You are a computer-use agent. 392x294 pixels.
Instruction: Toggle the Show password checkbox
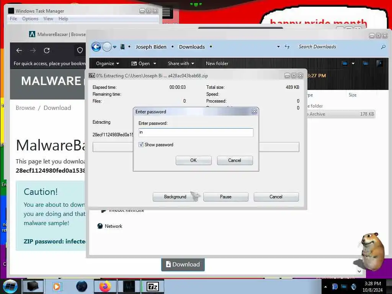pyautogui.click(x=141, y=144)
